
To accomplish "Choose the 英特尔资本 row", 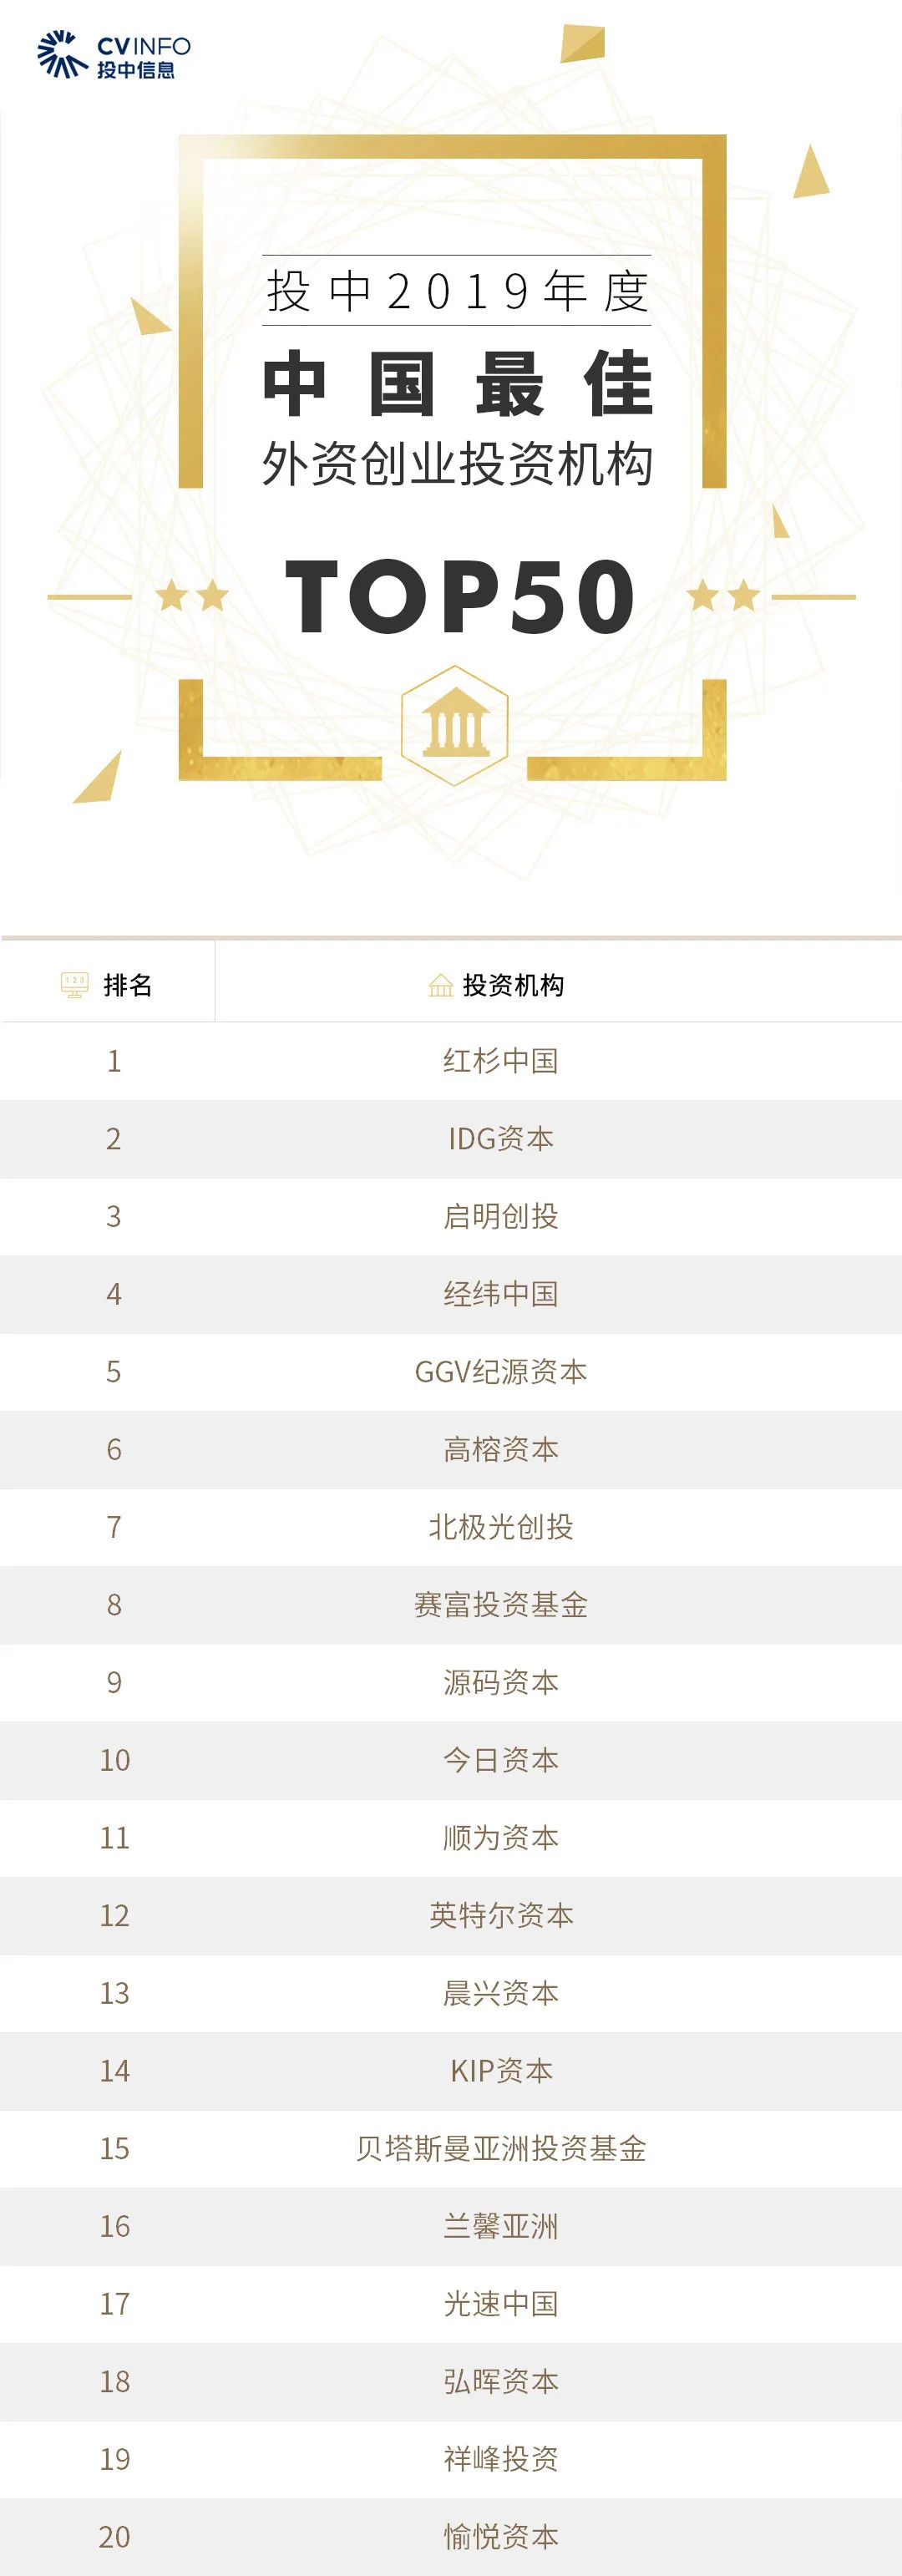I will (x=501, y=1915).
